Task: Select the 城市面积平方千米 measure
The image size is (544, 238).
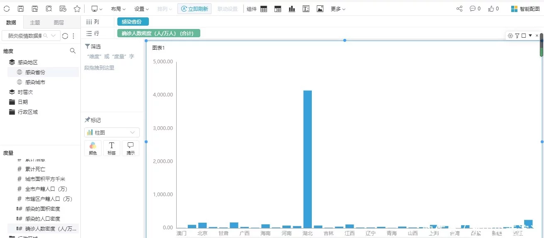Action: click(45, 179)
